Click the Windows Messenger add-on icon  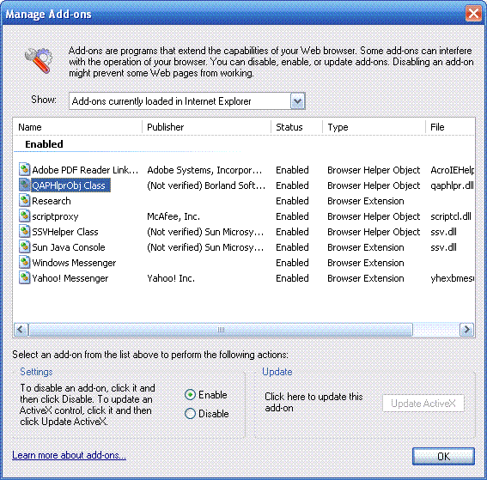pos(24,263)
